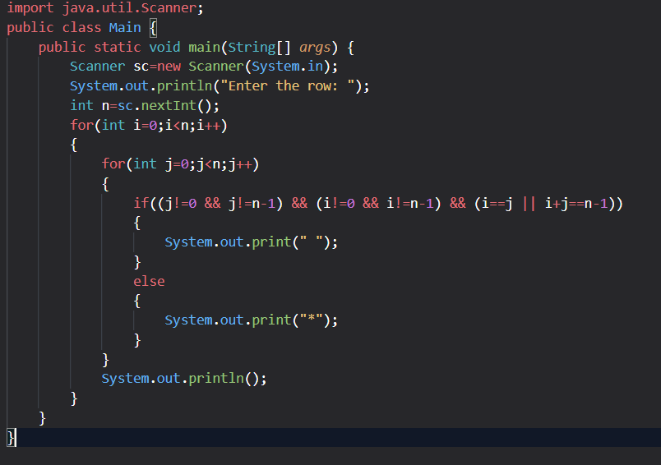
Task: Click the 'i!=0' condition
Action: pos(339,204)
